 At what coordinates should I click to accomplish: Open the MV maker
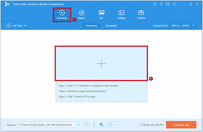point(101,15)
